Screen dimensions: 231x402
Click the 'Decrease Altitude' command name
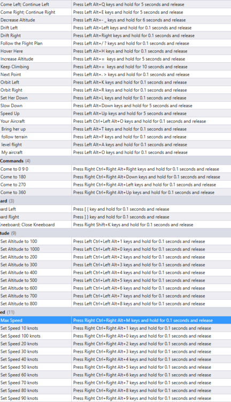pyautogui.click(x=18, y=20)
